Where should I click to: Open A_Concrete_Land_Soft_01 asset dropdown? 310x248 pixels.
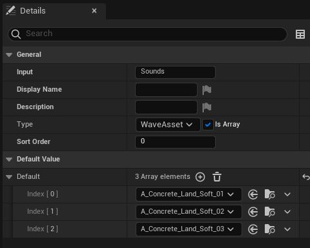(189, 194)
